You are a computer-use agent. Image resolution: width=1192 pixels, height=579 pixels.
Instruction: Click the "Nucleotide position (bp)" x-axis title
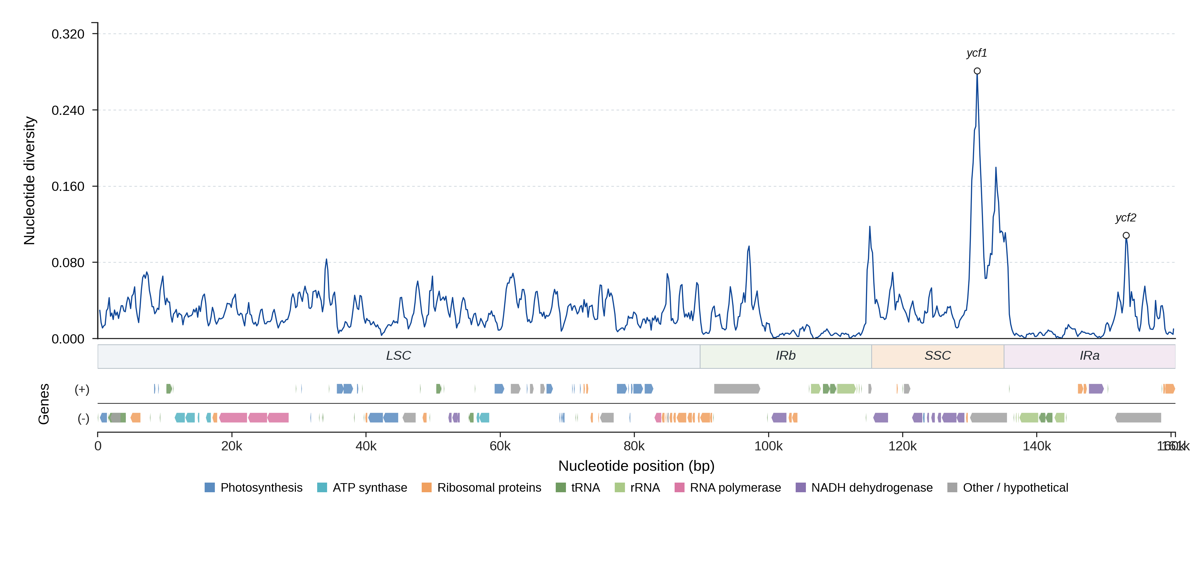(636, 466)
